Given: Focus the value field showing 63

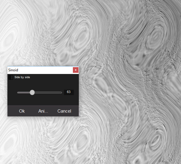Looking at the screenshot, I should pyautogui.click(x=68, y=92).
